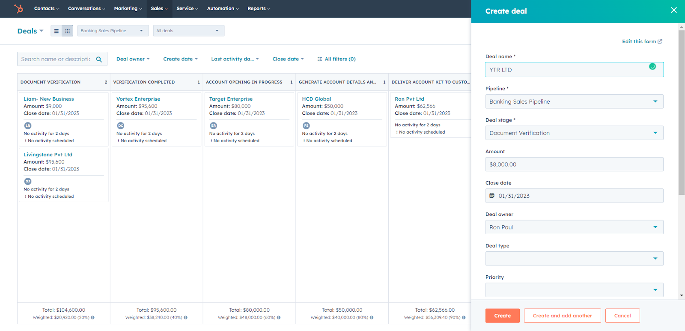Click info icon beside Weighted $48,000.00

(x=279, y=318)
